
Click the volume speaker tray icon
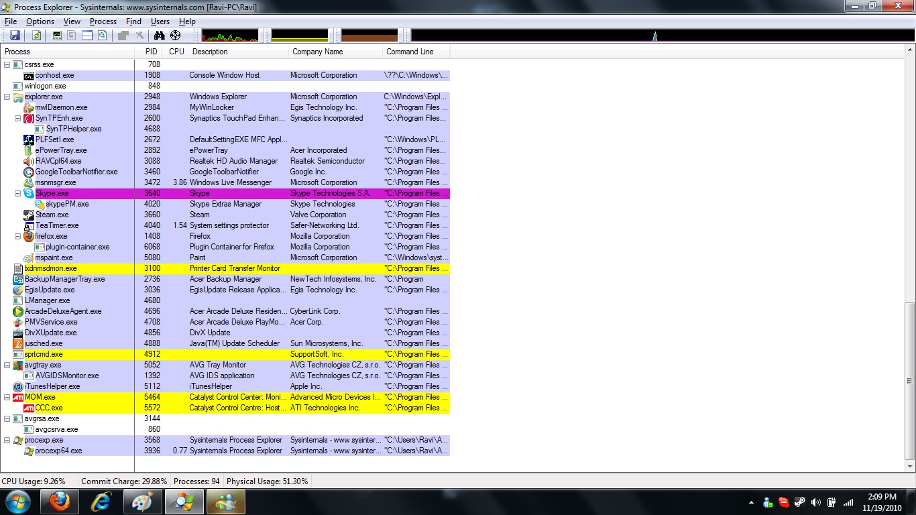tap(816, 502)
